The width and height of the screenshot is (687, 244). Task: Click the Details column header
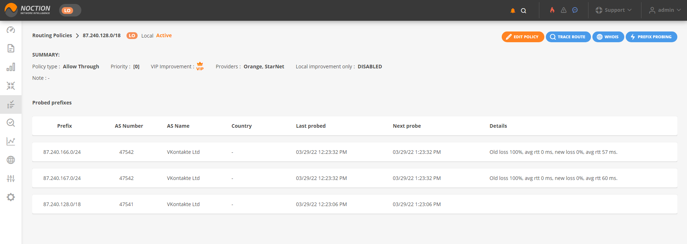click(x=498, y=126)
